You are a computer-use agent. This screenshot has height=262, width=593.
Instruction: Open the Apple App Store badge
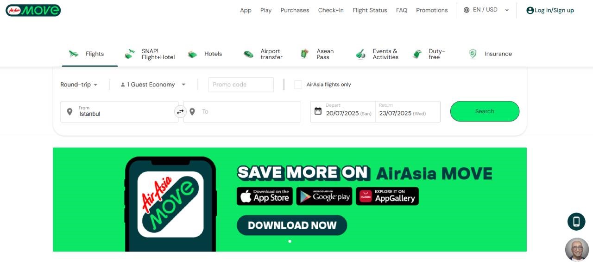click(x=265, y=196)
